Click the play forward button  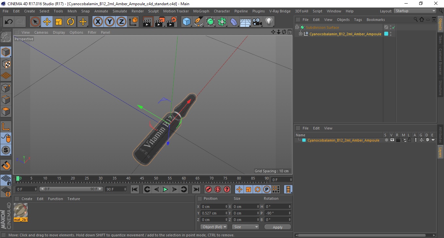(x=165, y=189)
